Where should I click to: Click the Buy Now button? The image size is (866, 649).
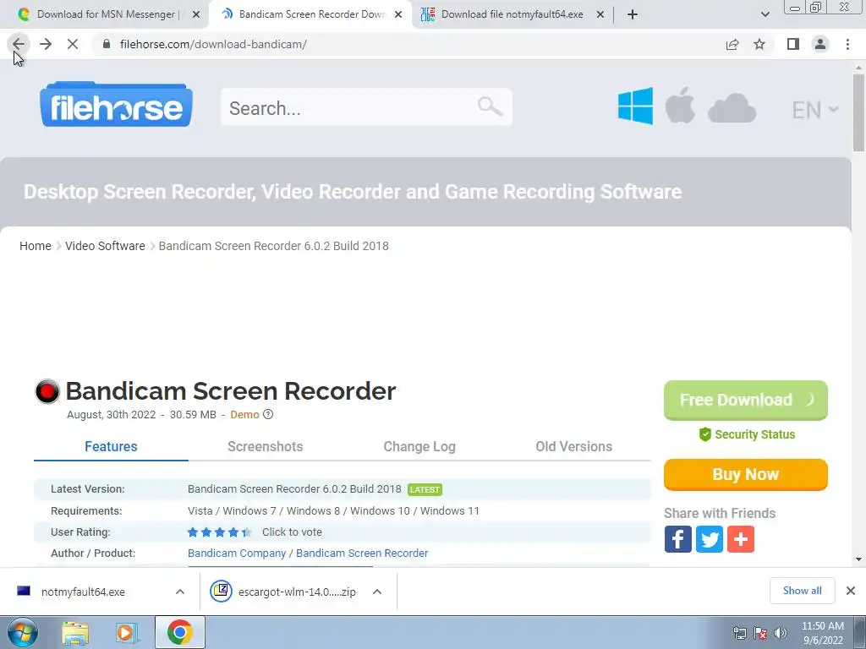746,475
